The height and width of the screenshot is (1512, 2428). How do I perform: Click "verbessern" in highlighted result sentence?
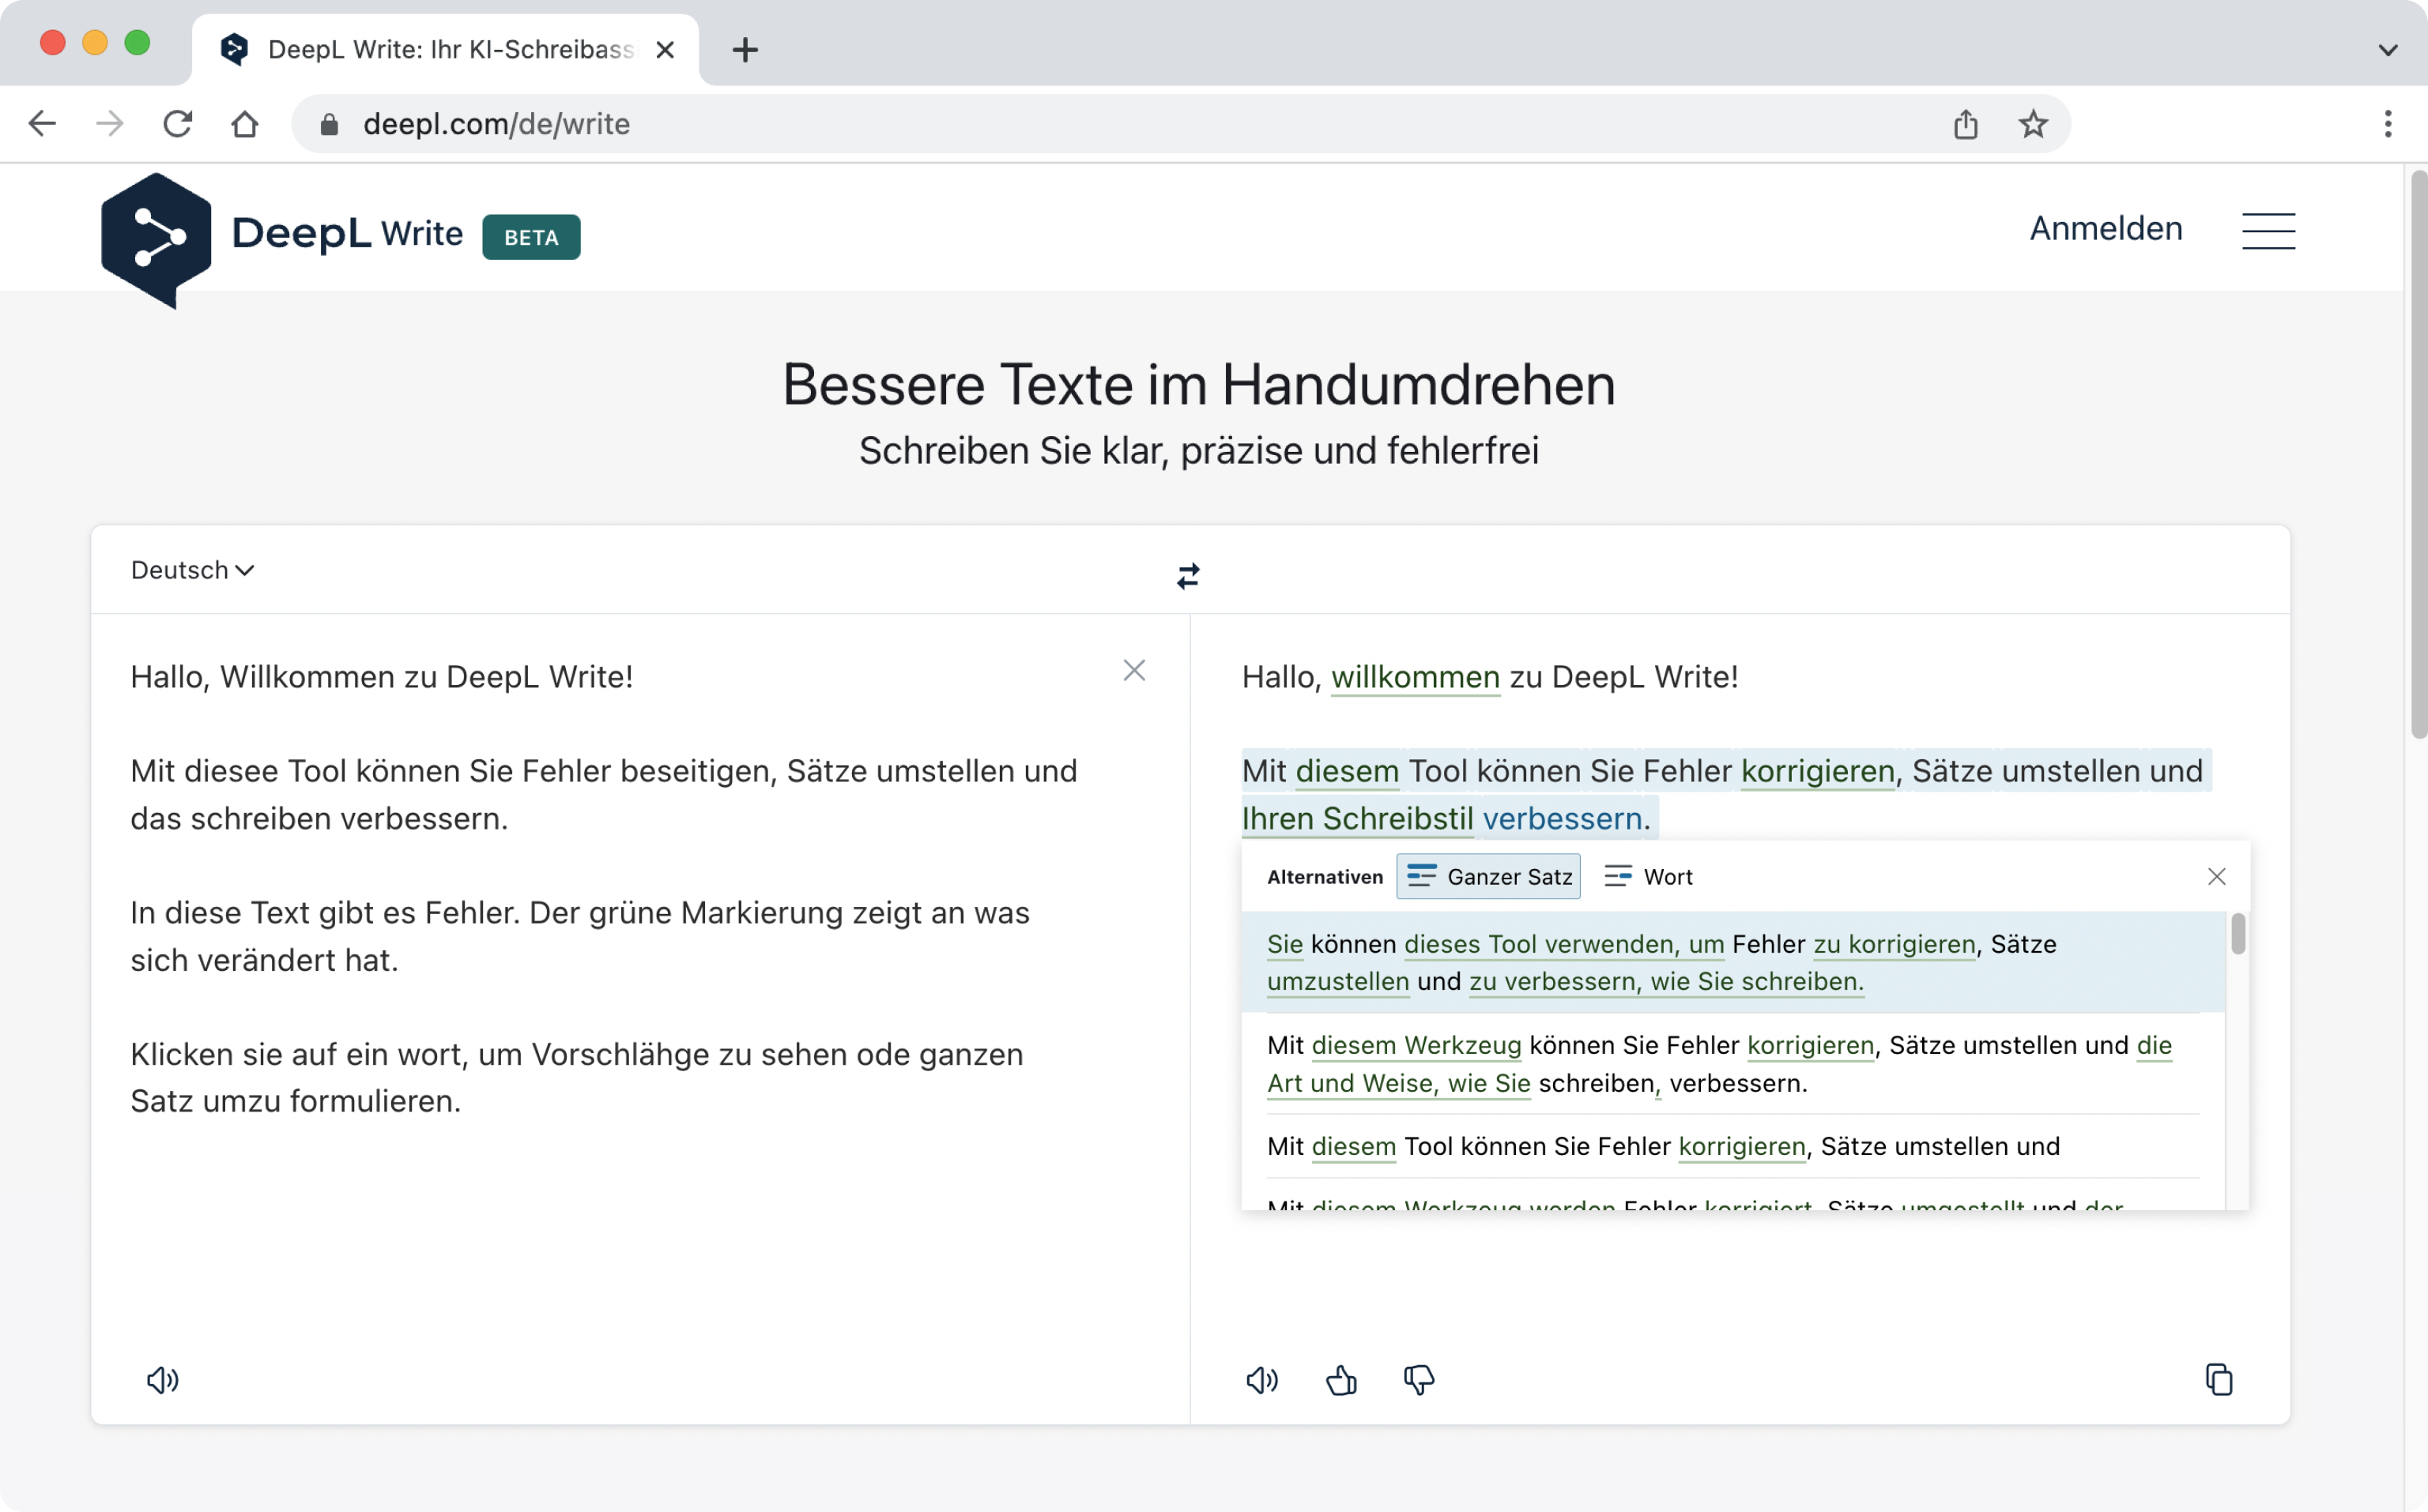point(1562,819)
